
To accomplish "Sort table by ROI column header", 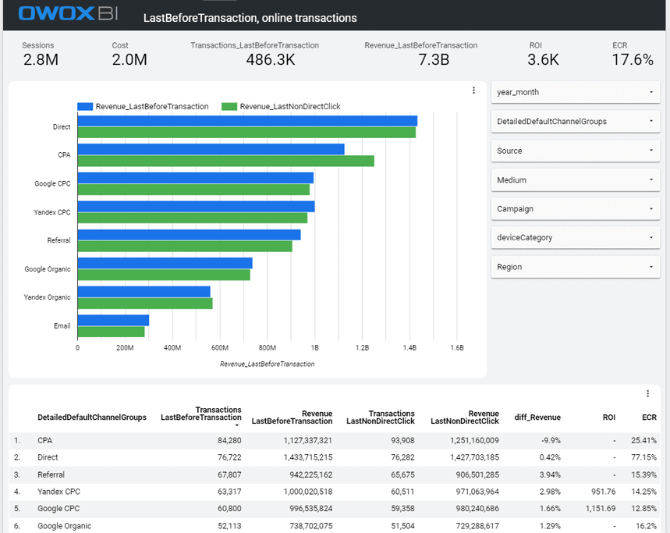I will [x=611, y=418].
